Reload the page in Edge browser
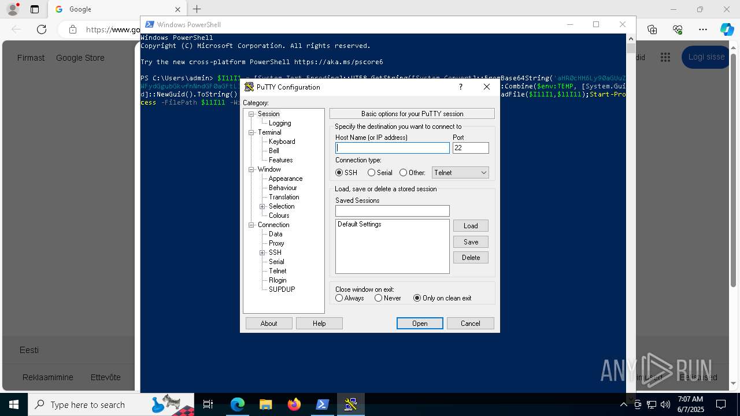 [x=42, y=29]
